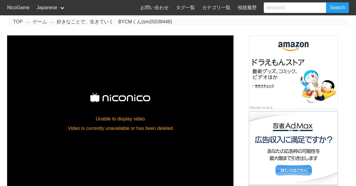Open the お問い合わせ contact page
Image resolution: width=356 pixels, height=186 pixels.
click(x=155, y=8)
